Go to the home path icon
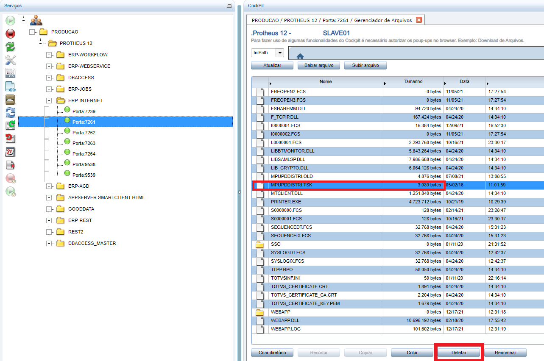Screen dimensions: 544x361 pyautogui.click(x=300, y=56)
